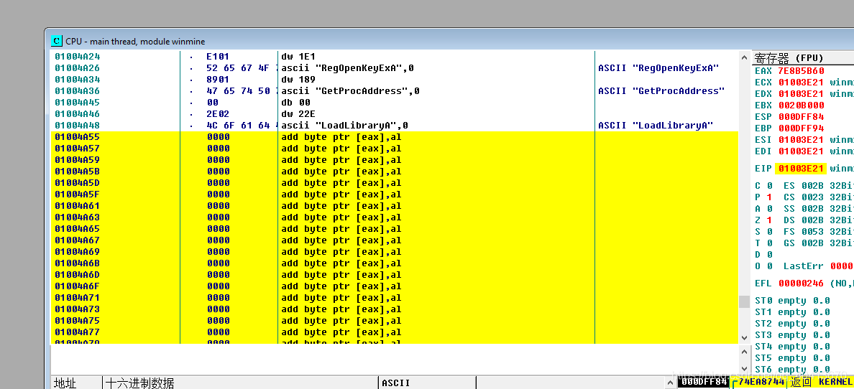The width and height of the screenshot is (854, 389).
Task: Click the 'db 00' instruction
Action: coord(295,102)
